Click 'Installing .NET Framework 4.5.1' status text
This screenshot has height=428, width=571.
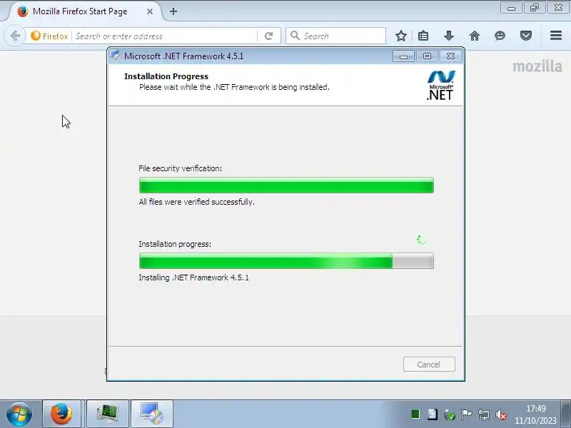(193, 277)
